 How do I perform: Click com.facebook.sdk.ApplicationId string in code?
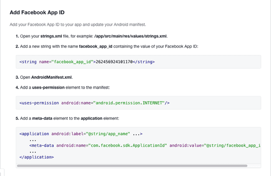tap(128, 146)
